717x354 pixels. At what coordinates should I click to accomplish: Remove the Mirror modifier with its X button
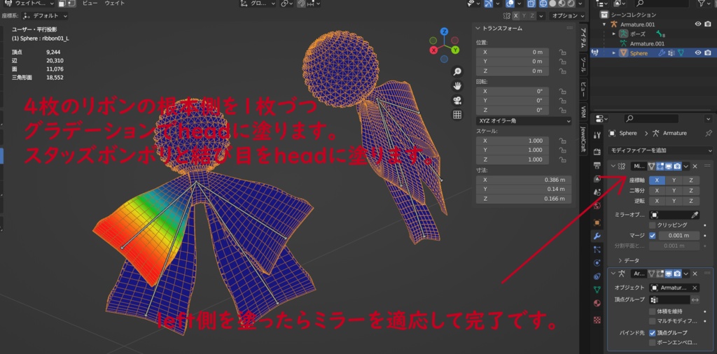pos(695,167)
